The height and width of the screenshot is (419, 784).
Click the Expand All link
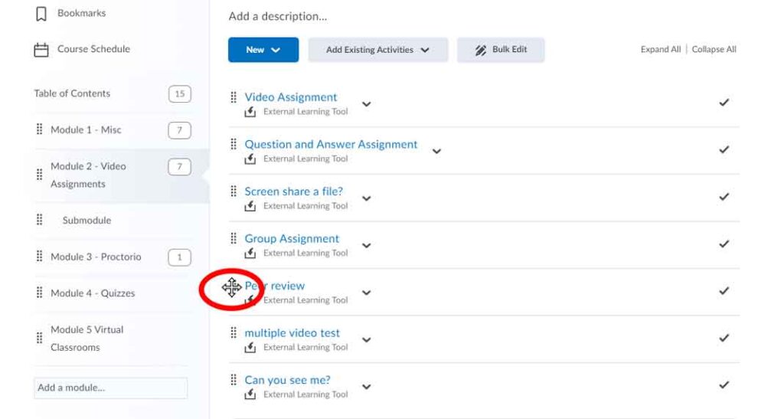(x=660, y=50)
